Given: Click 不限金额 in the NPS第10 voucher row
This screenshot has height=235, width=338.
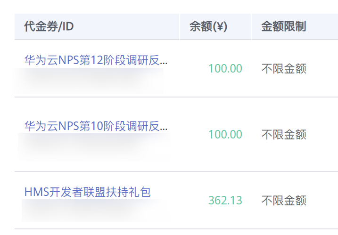Looking at the screenshot, I should pyautogui.click(x=284, y=135).
